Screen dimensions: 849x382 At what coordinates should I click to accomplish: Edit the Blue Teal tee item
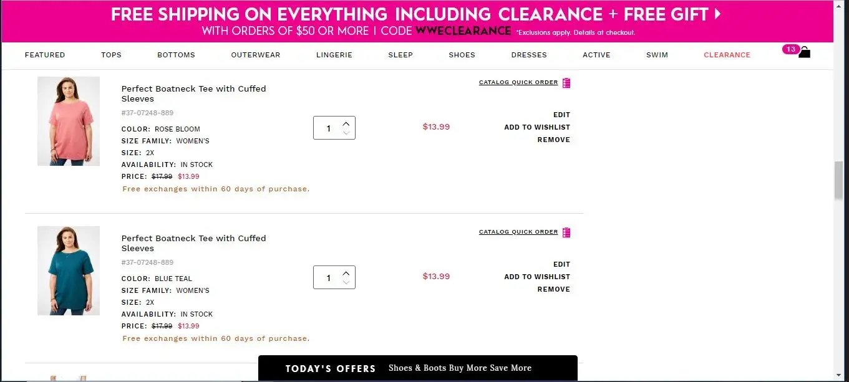(x=561, y=264)
